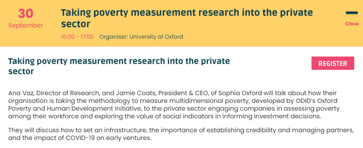The height and width of the screenshot is (148, 363).
Task: Click the September month label
Action: 26,26
